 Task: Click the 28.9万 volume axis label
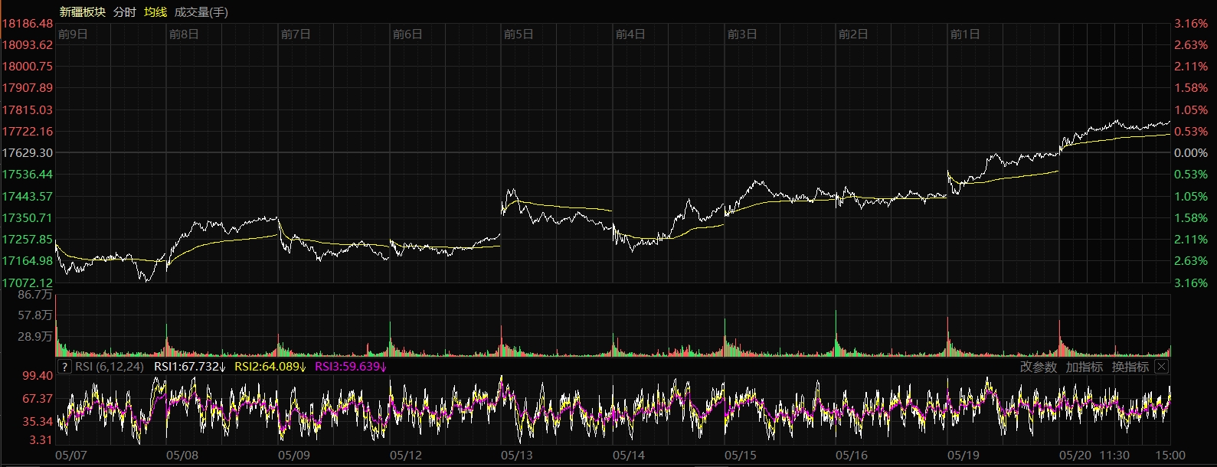35,337
